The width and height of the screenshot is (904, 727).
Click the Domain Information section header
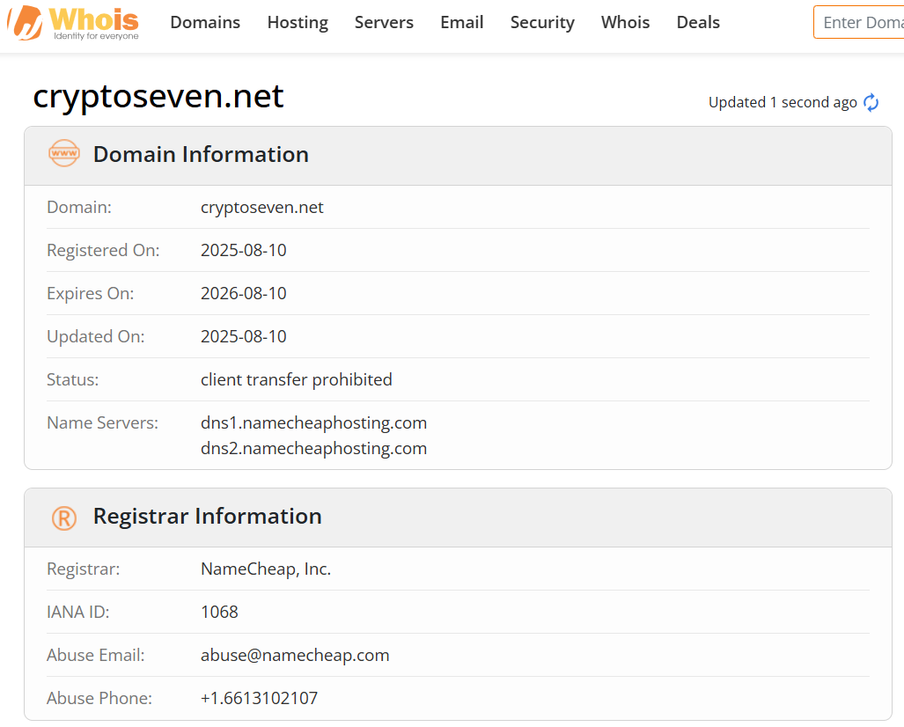pyautogui.click(x=458, y=156)
